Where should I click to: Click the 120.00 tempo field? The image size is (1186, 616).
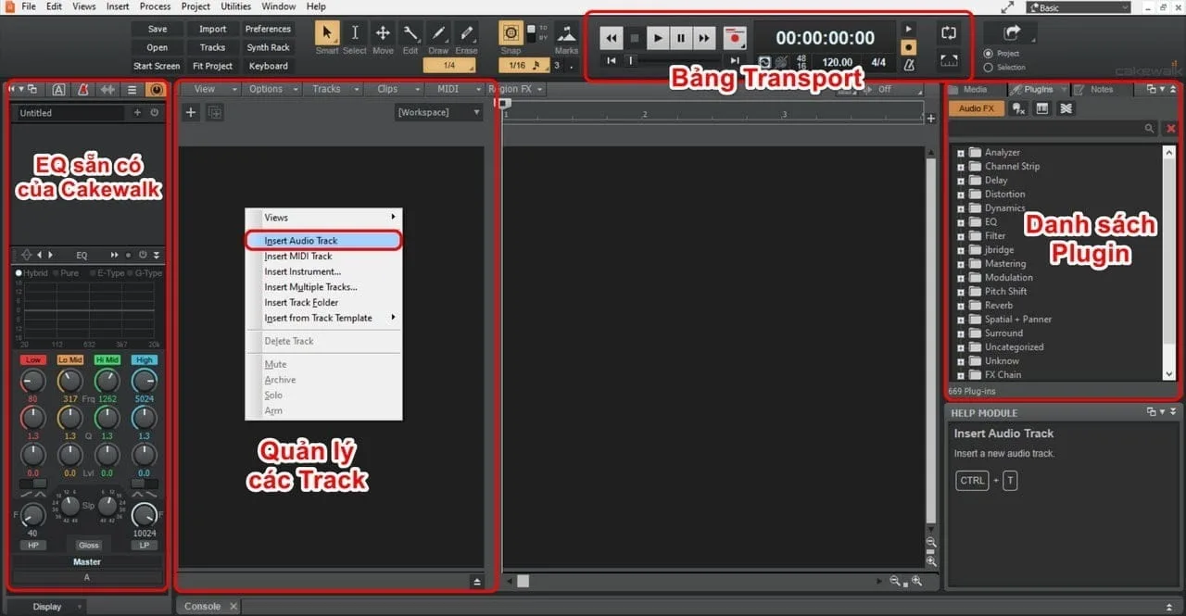[838, 63]
